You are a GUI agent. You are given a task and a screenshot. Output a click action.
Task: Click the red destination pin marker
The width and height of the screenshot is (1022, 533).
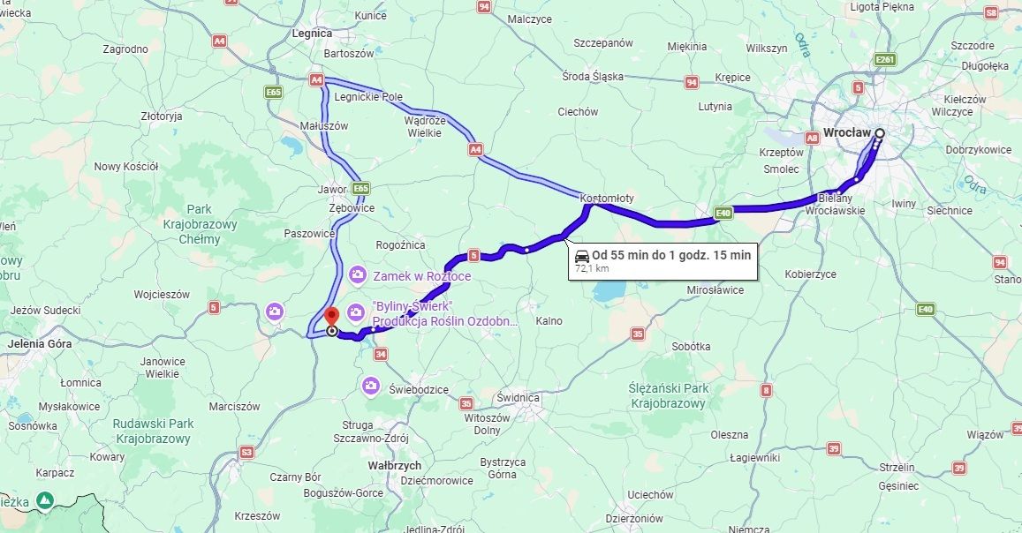332,316
